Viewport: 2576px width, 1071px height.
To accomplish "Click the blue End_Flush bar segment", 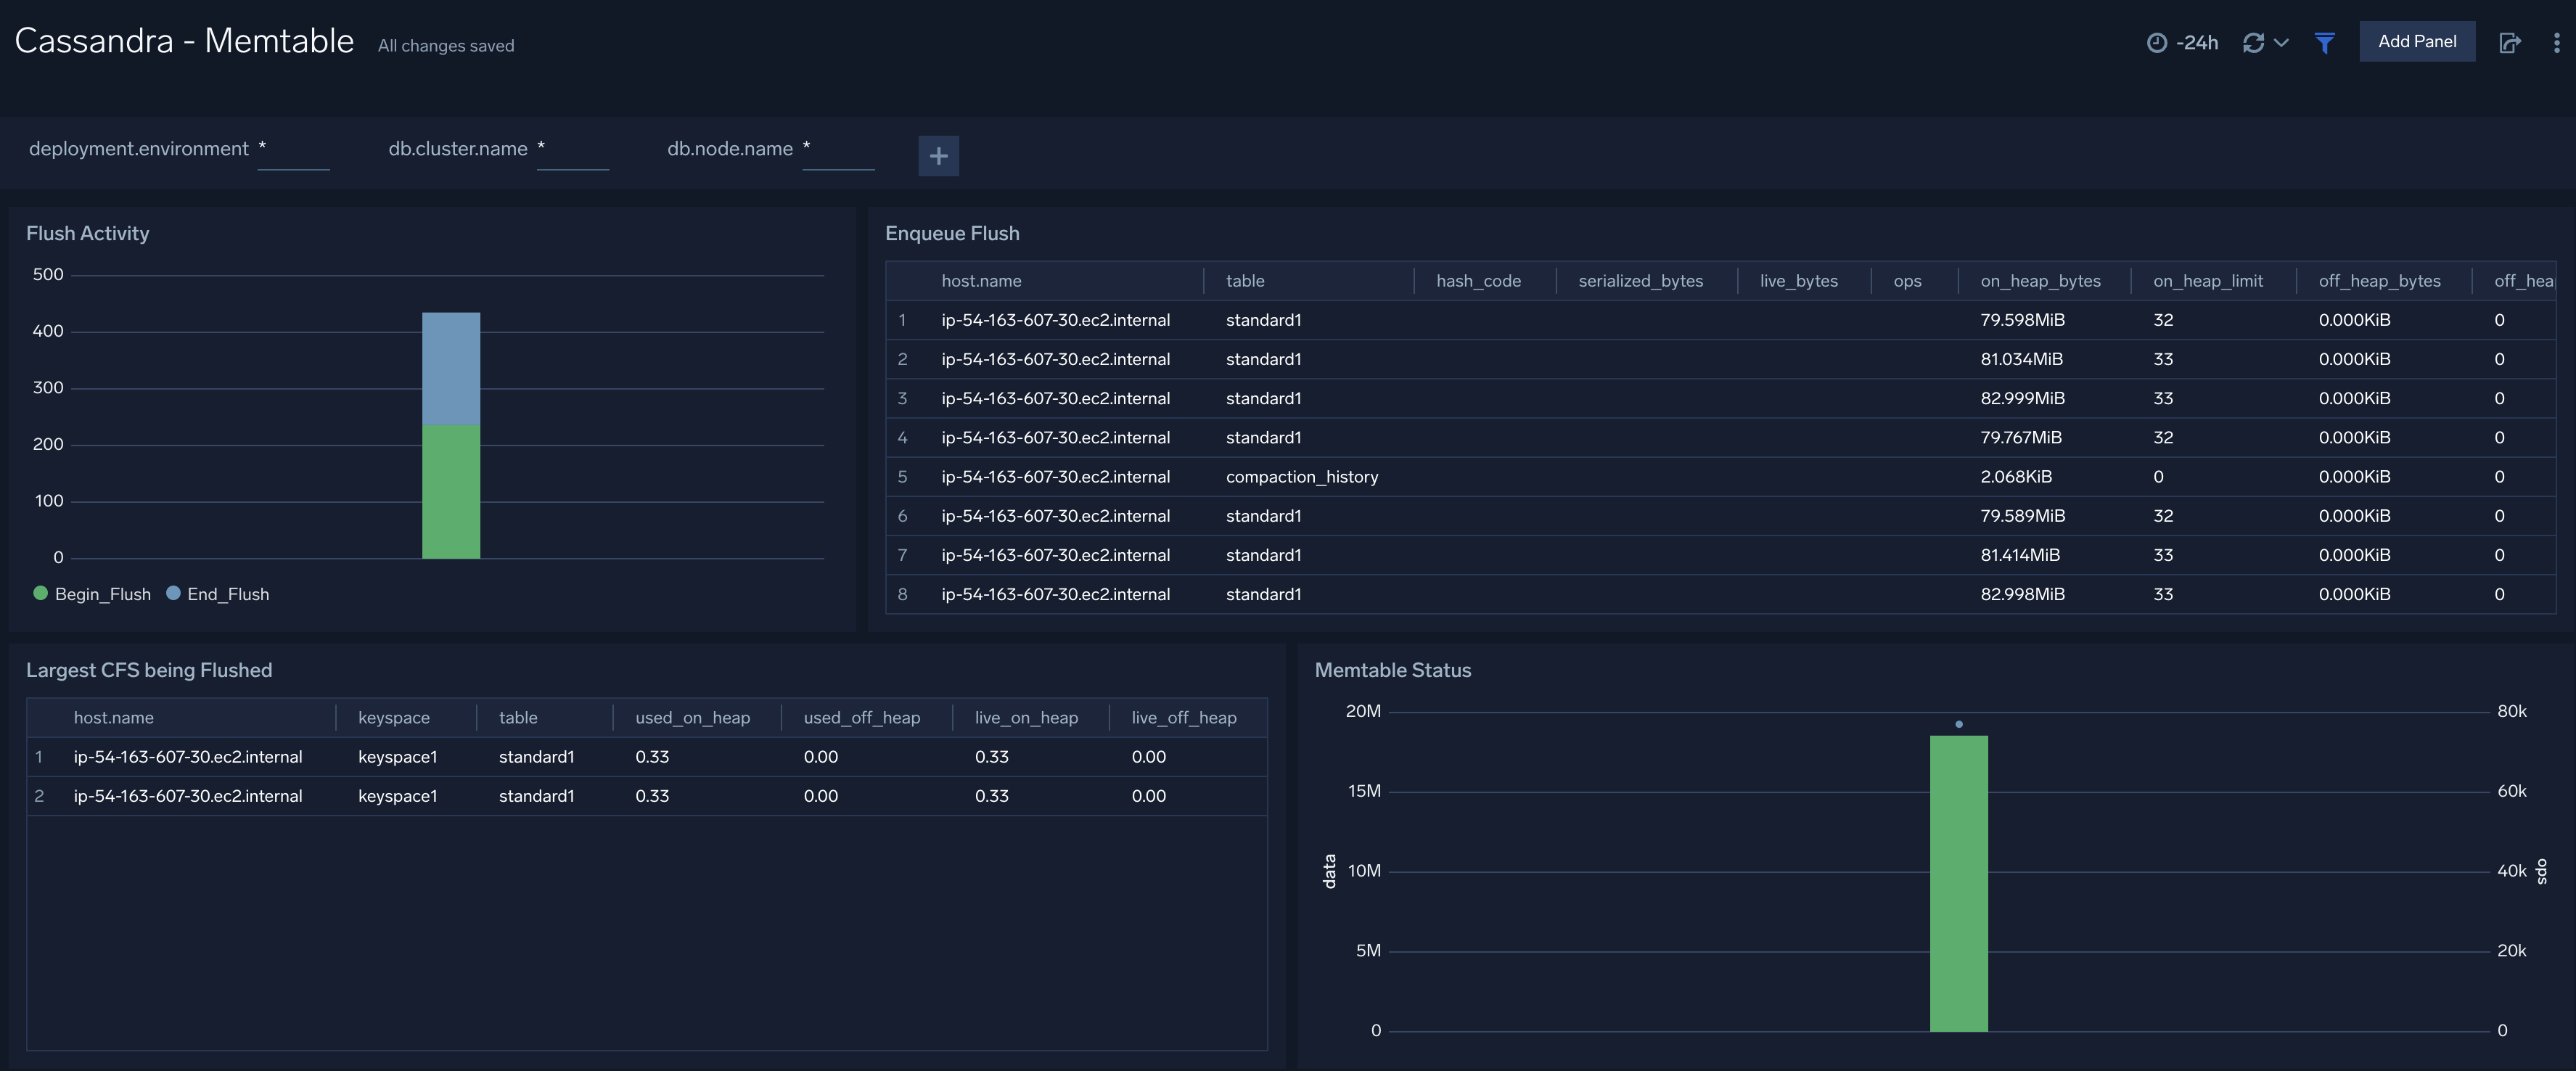I will point(451,369).
